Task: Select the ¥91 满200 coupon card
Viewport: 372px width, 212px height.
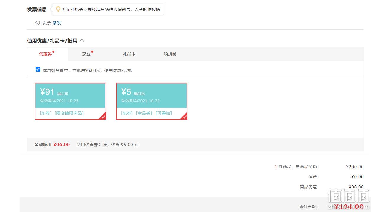Action: tap(70, 101)
